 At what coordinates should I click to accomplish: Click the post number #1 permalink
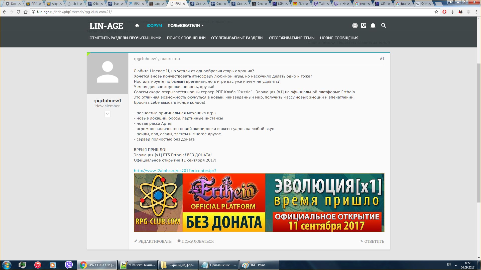382,58
